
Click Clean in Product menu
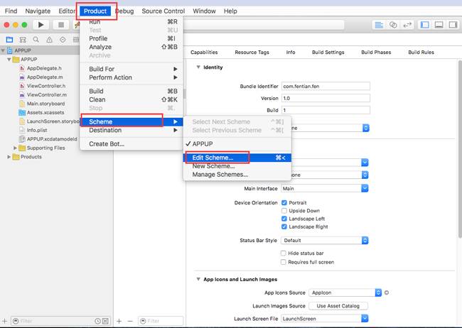(131, 99)
